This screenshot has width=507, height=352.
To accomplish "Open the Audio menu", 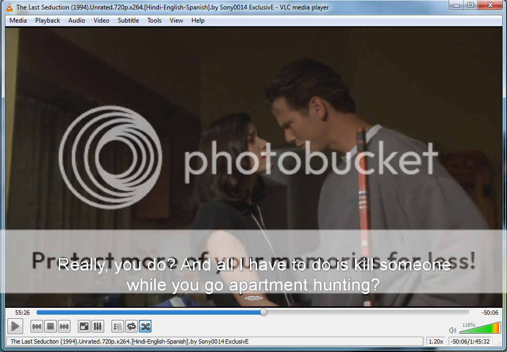I will pyautogui.click(x=77, y=21).
